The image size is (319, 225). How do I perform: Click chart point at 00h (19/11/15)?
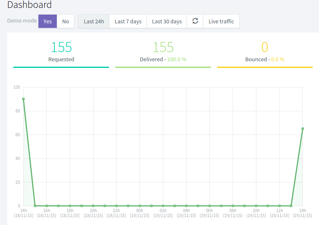(x=139, y=206)
